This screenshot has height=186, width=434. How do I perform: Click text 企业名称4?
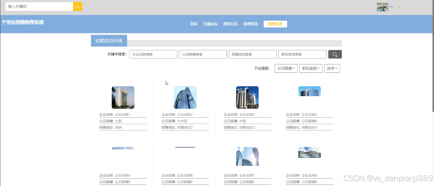coord(309,115)
